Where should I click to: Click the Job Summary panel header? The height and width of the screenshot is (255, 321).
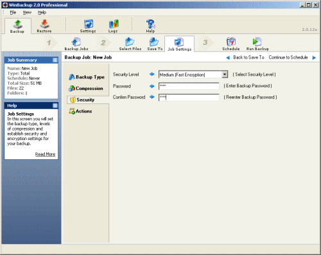coord(31,60)
